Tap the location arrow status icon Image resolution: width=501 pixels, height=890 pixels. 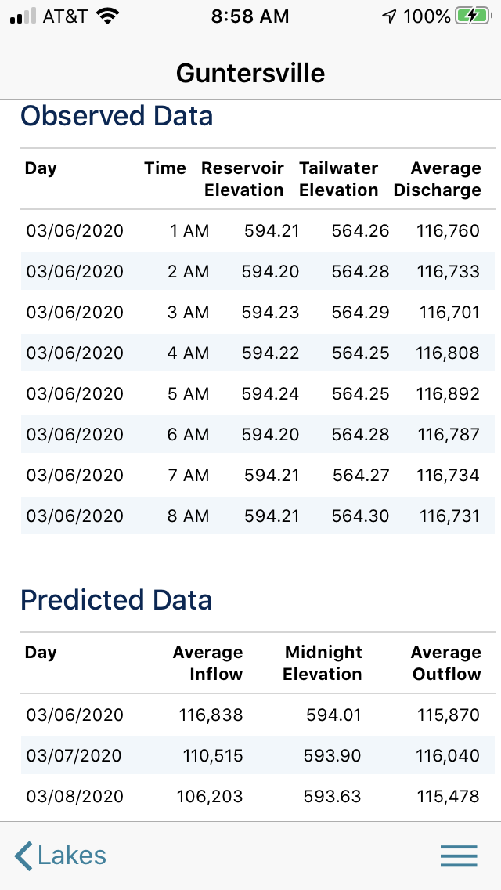(x=389, y=16)
